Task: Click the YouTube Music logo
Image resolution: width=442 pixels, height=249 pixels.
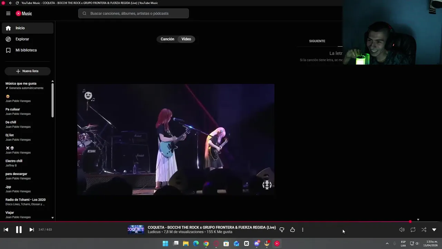Action: click(24, 13)
